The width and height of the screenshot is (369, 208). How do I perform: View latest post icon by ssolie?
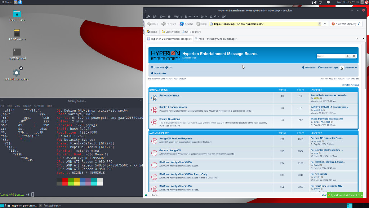(x=321, y=98)
